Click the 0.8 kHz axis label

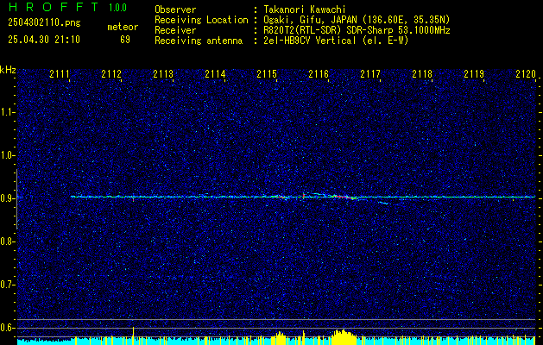point(7,241)
